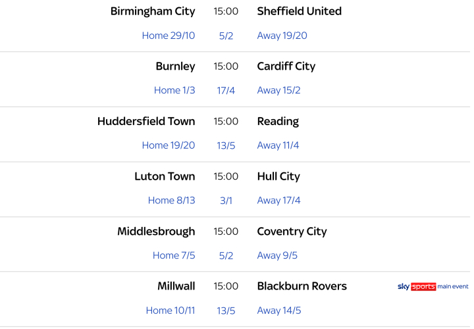Choose Away 11/4 odds for Reading
474x329 pixels.
(278, 145)
